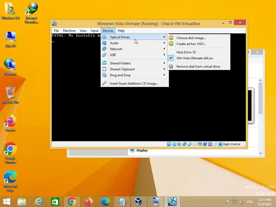Expand the Optical Drives submenu arrow
The image size is (276, 207).
pos(164,37)
